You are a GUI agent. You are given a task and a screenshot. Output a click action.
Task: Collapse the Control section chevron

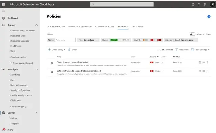coord(37,113)
